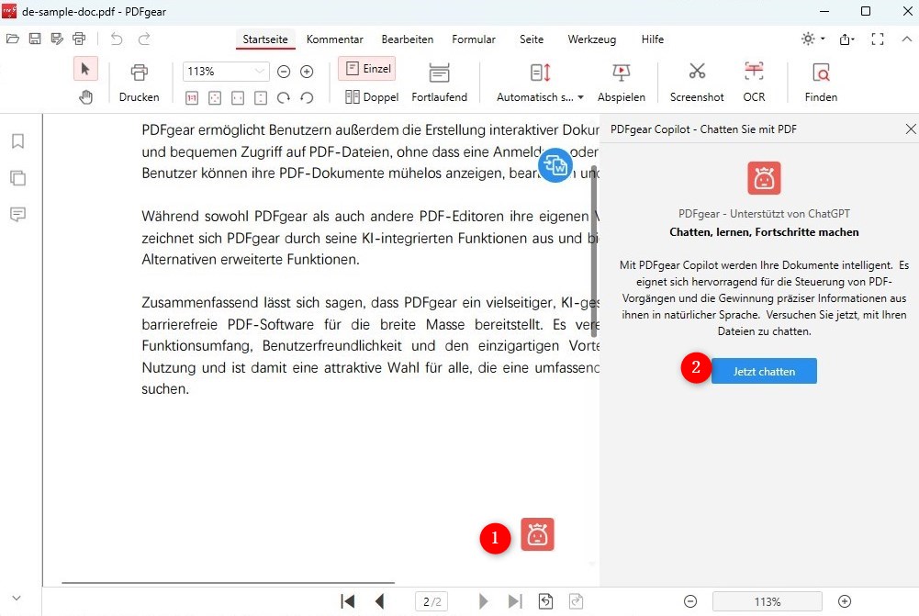Zoom in with the status bar plus
919x616 pixels.
tap(845, 601)
